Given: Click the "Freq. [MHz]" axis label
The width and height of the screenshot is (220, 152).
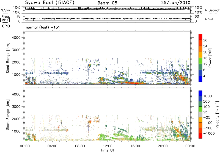Looking at the screenshot, I should (5, 19).
